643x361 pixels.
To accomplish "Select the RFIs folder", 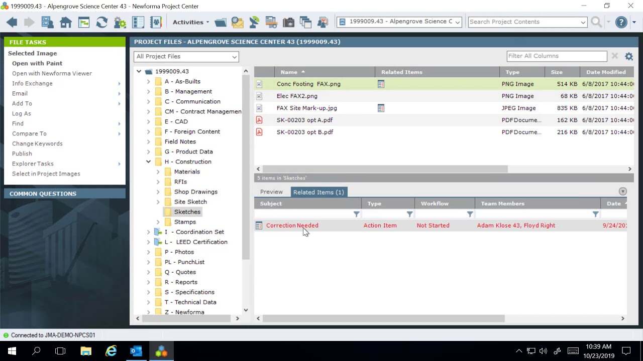I will pos(180,182).
